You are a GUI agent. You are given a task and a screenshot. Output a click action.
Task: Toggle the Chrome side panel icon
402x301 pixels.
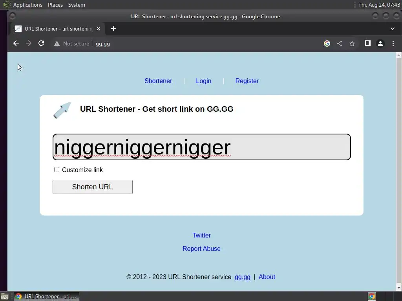point(367,44)
